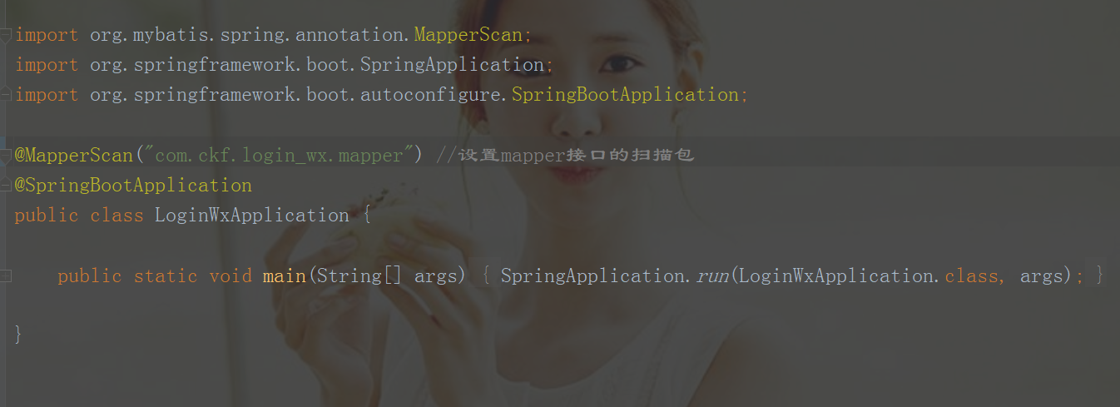Click the void keyword
1120x407 pixels.
[230, 275]
